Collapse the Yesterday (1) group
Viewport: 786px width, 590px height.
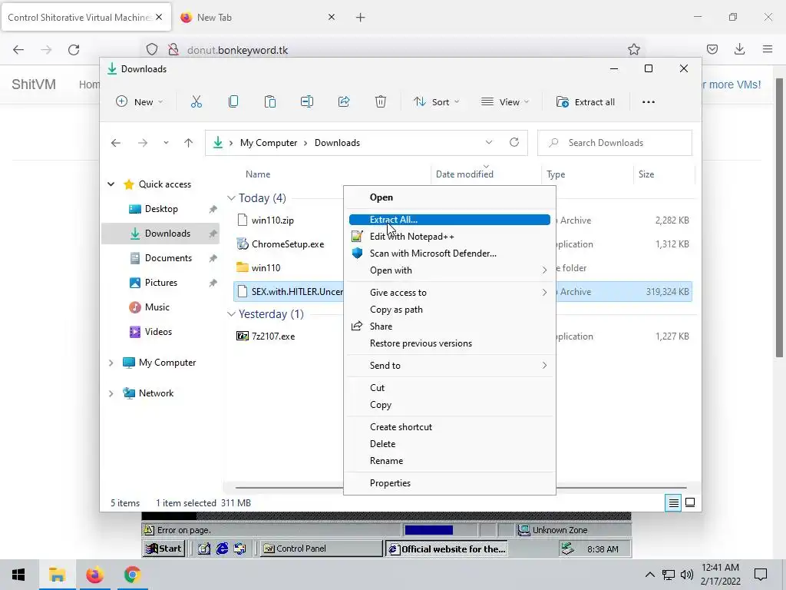point(231,314)
